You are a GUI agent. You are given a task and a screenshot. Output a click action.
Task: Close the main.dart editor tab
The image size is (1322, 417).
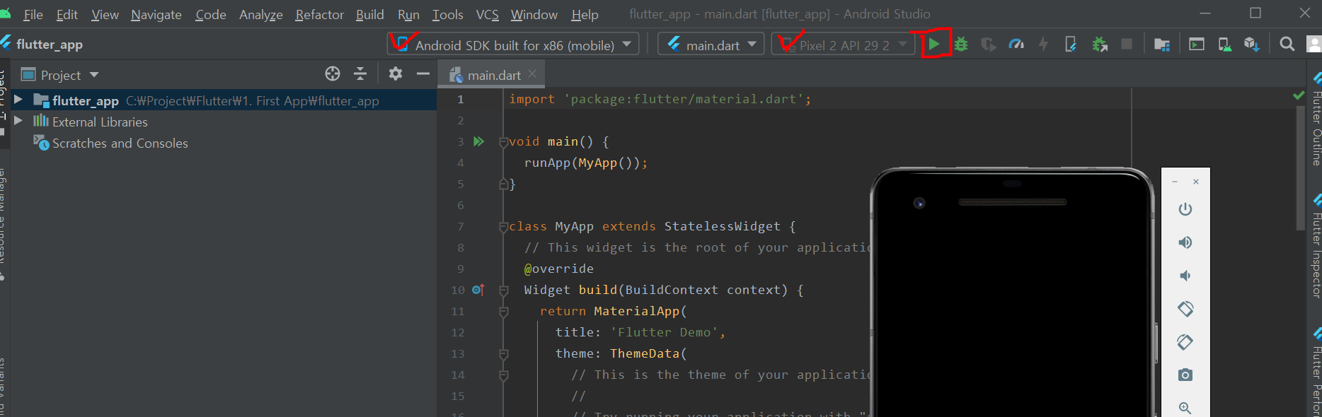(532, 74)
